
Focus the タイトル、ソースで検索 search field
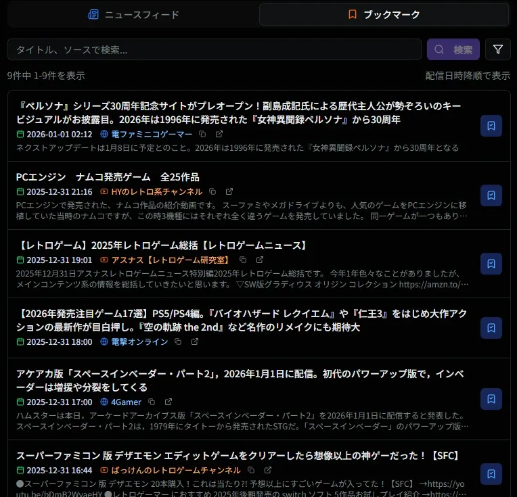(x=215, y=49)
